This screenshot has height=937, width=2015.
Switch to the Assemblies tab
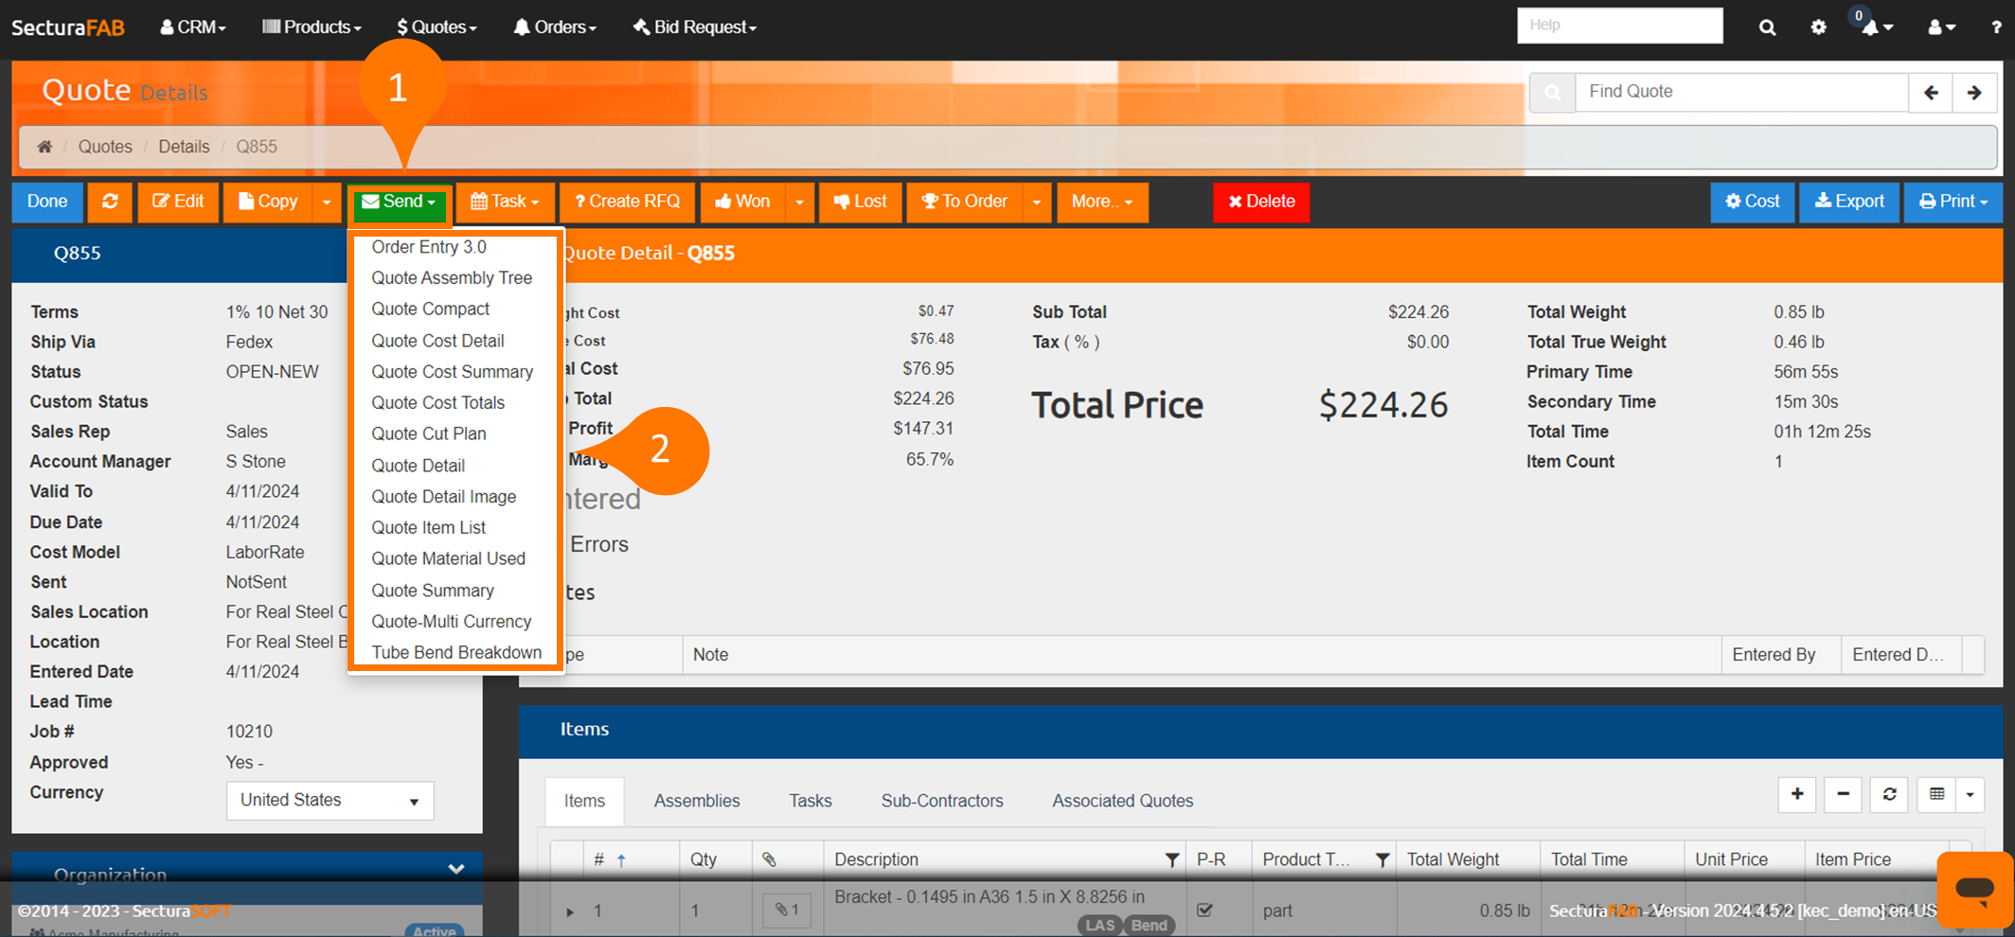pyautogui.click(x=696, y=801)
